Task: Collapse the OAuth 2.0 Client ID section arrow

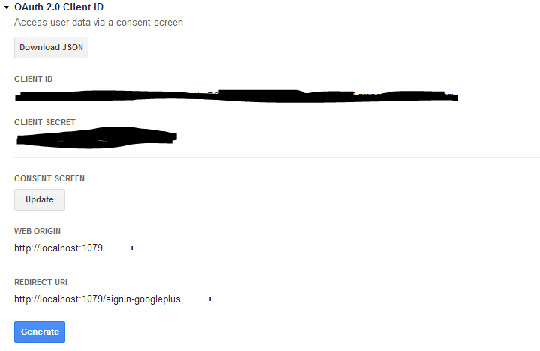Action: (6, 7)
